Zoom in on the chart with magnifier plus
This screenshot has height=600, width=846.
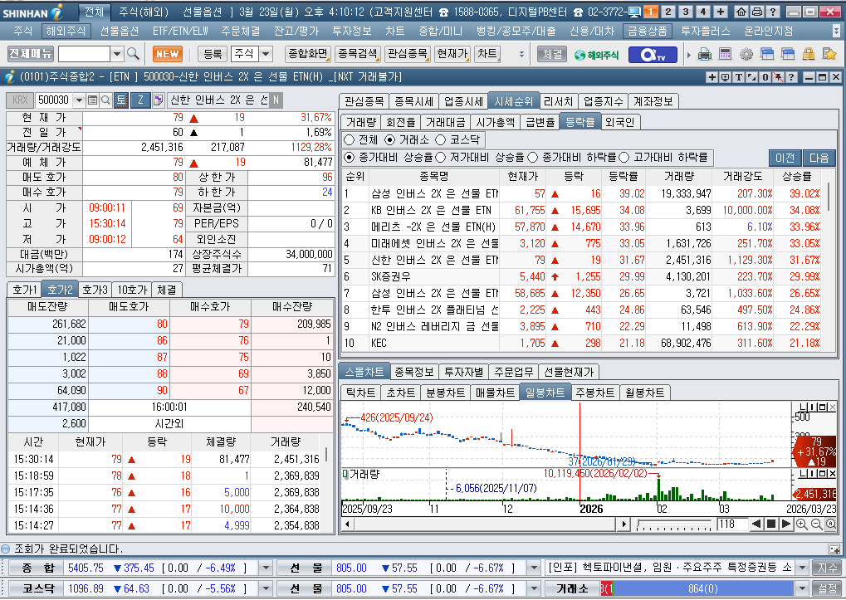802,524
